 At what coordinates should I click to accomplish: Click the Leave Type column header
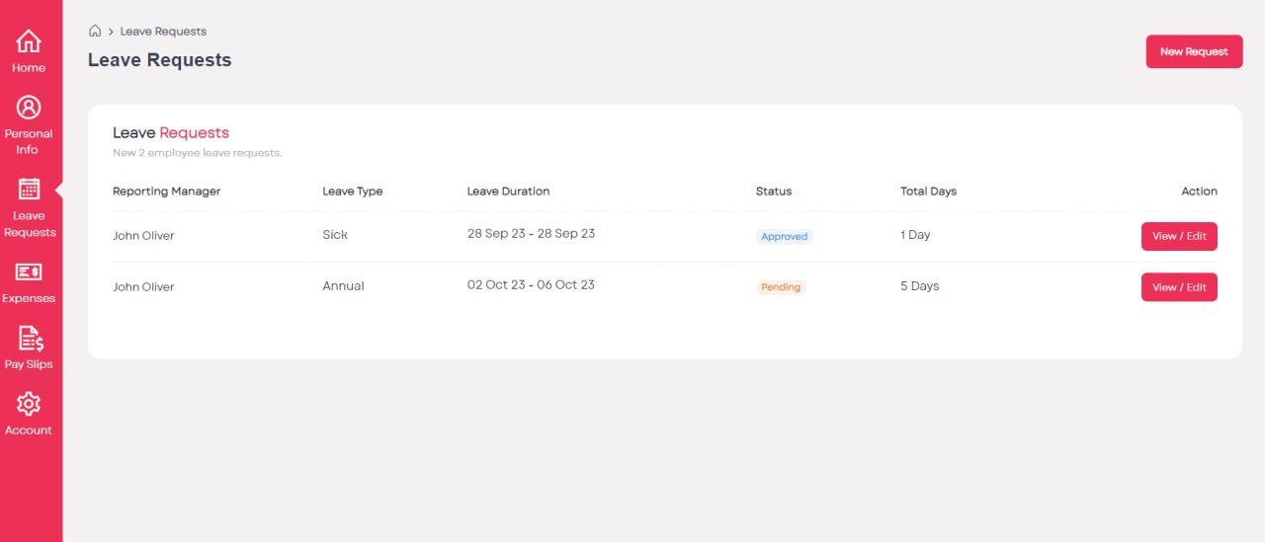352,192
